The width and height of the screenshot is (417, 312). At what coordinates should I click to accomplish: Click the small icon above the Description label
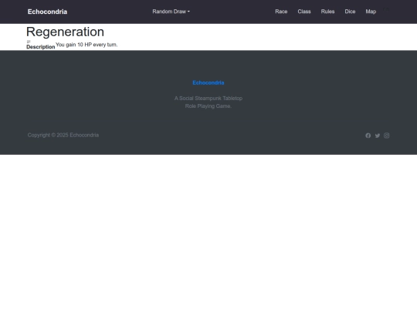click(29, 42)
